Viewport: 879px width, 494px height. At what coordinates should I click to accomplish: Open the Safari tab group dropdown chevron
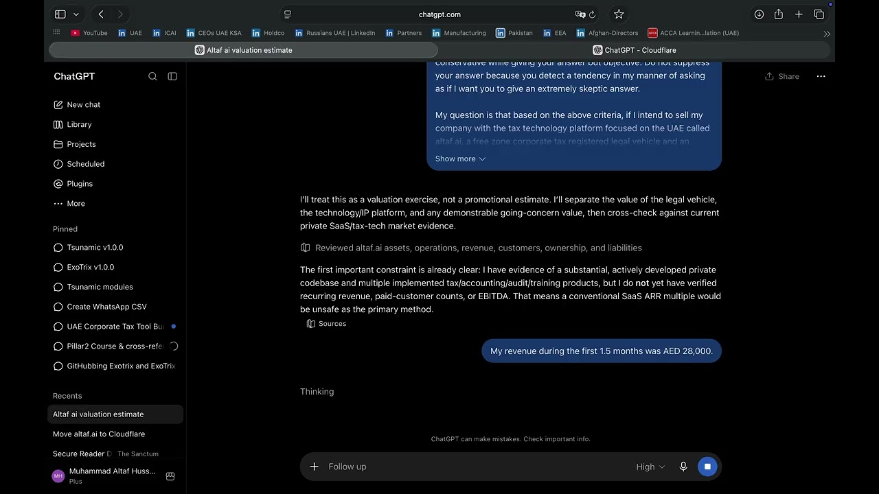[76, 14]
